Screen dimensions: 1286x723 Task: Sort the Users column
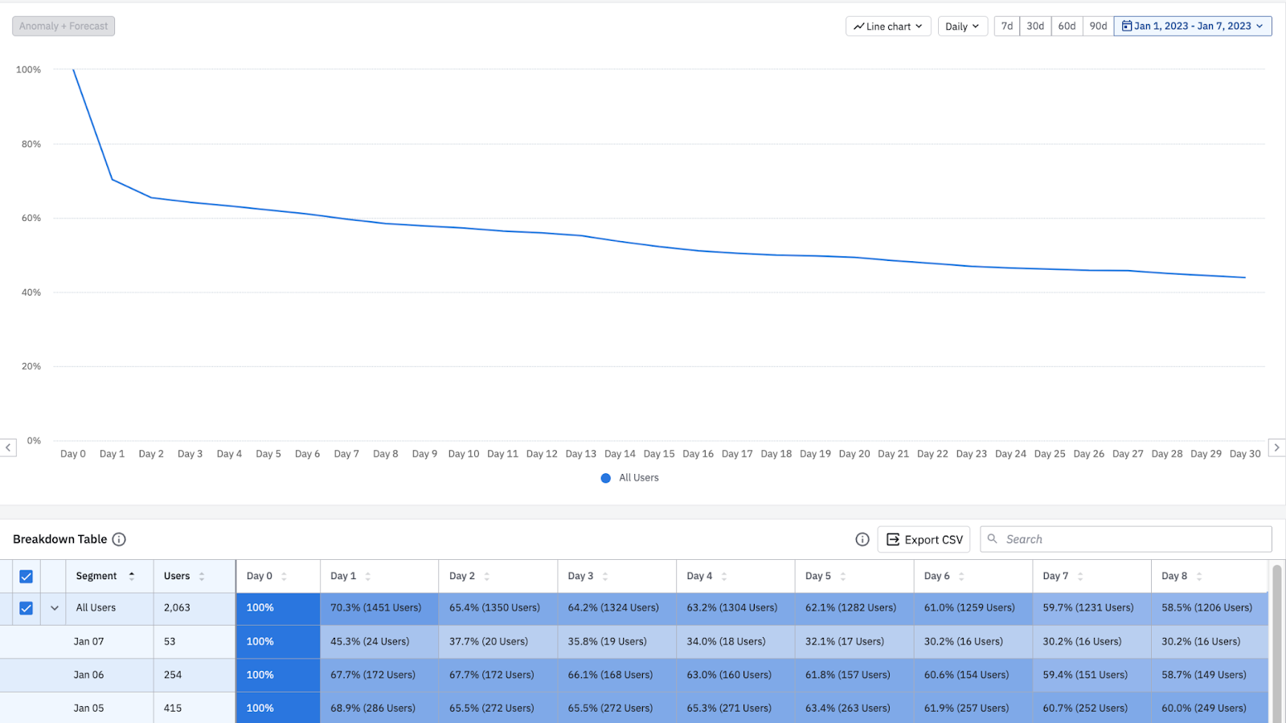202,576
